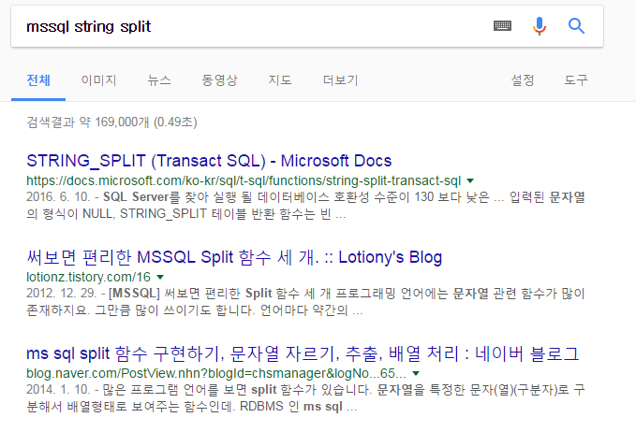Open the Lotiony's Blog result
636x432 pixels.
click(x=234, y=257)
